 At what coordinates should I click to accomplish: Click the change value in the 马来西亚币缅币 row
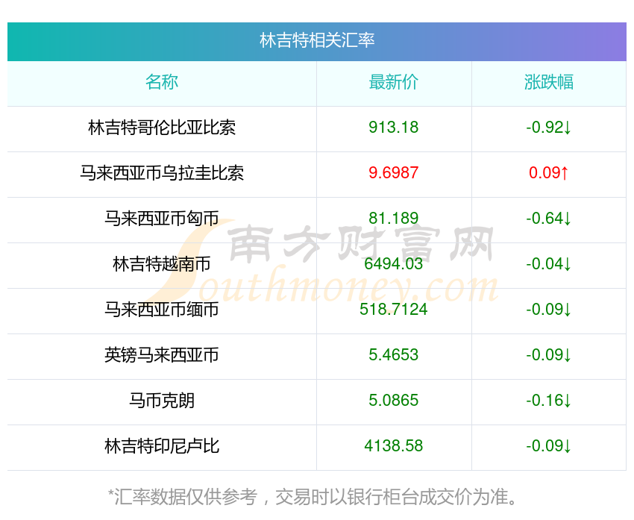(x=548, y=310)
